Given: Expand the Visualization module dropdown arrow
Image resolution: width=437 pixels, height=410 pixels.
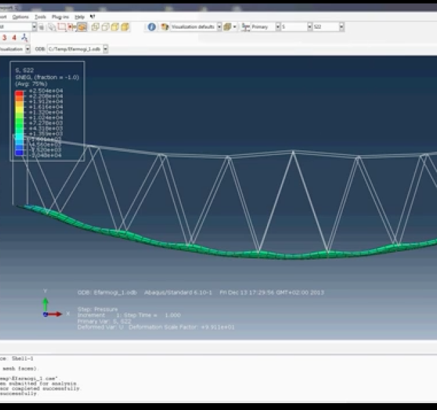Looking at the screenshot, I should (x=27, y=49).
